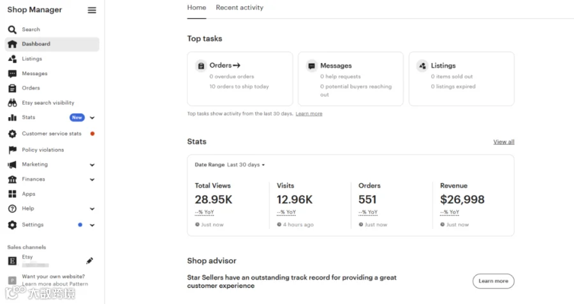Screen dimensions: 574x304
Task: Open Apps via the grid icon
Action: (x=13, y=194)
